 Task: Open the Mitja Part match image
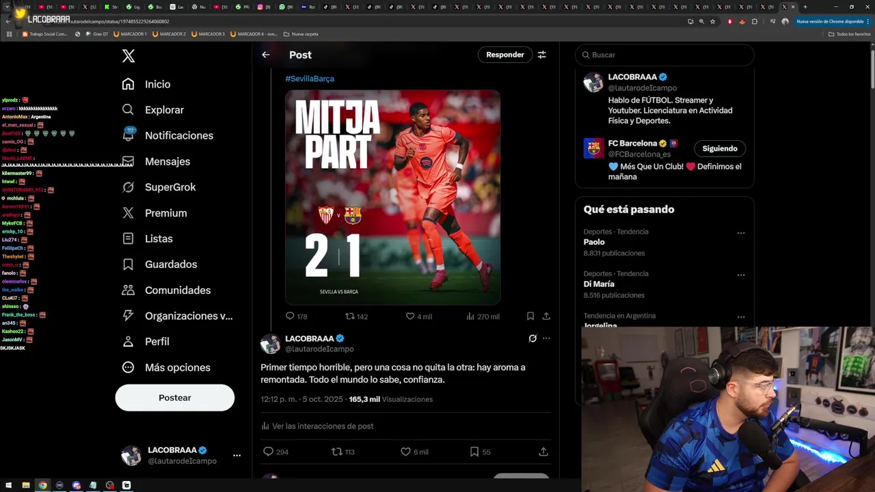click(x=392, y=197)
